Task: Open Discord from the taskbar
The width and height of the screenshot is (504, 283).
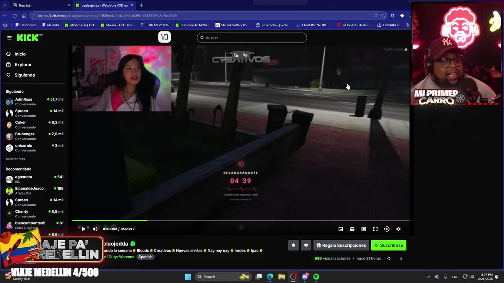Action: 305,277
